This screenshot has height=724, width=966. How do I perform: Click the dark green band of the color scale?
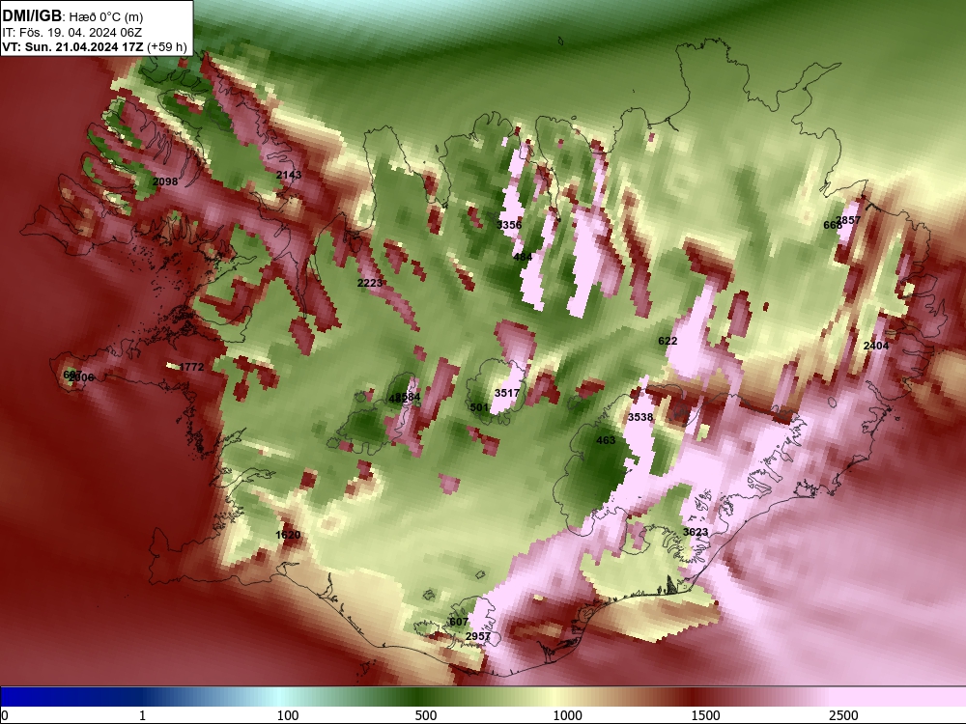419,697
